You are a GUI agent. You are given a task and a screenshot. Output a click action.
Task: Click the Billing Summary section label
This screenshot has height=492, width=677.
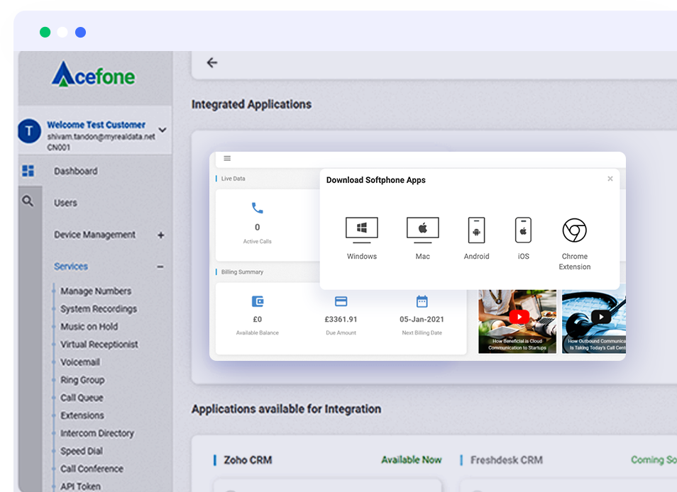(242, 272)
